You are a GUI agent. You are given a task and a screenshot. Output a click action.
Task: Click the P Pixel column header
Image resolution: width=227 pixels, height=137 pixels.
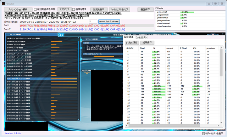(183, 48)
